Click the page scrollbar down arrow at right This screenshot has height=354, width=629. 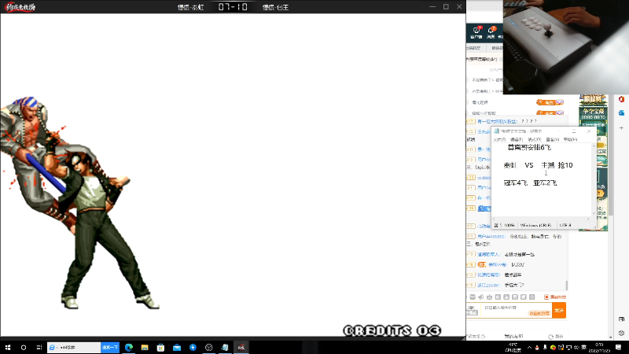611,337
